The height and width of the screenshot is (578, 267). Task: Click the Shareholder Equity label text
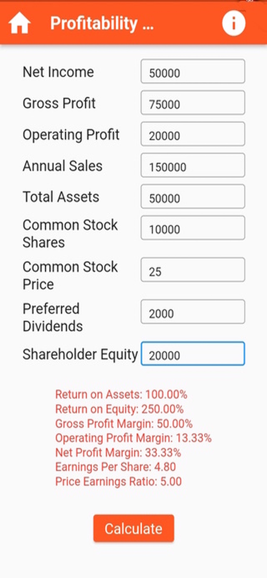click(x=80, y=354)
